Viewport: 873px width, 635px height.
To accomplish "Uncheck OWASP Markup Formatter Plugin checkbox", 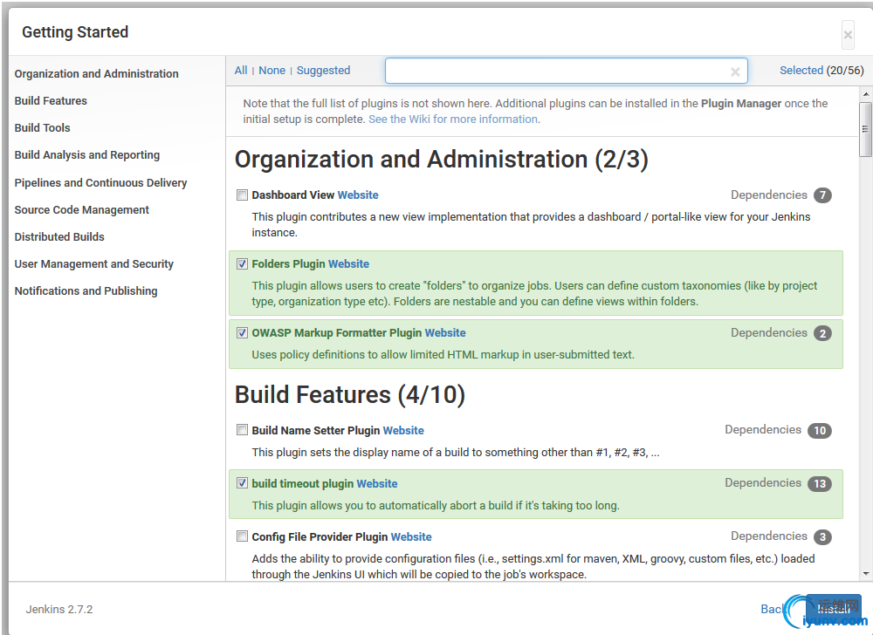I will click(242, 333).
